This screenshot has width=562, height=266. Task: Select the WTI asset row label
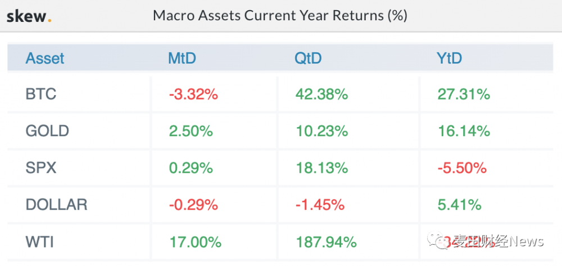39,242
